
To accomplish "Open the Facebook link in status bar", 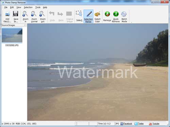I will coord(126,124).
